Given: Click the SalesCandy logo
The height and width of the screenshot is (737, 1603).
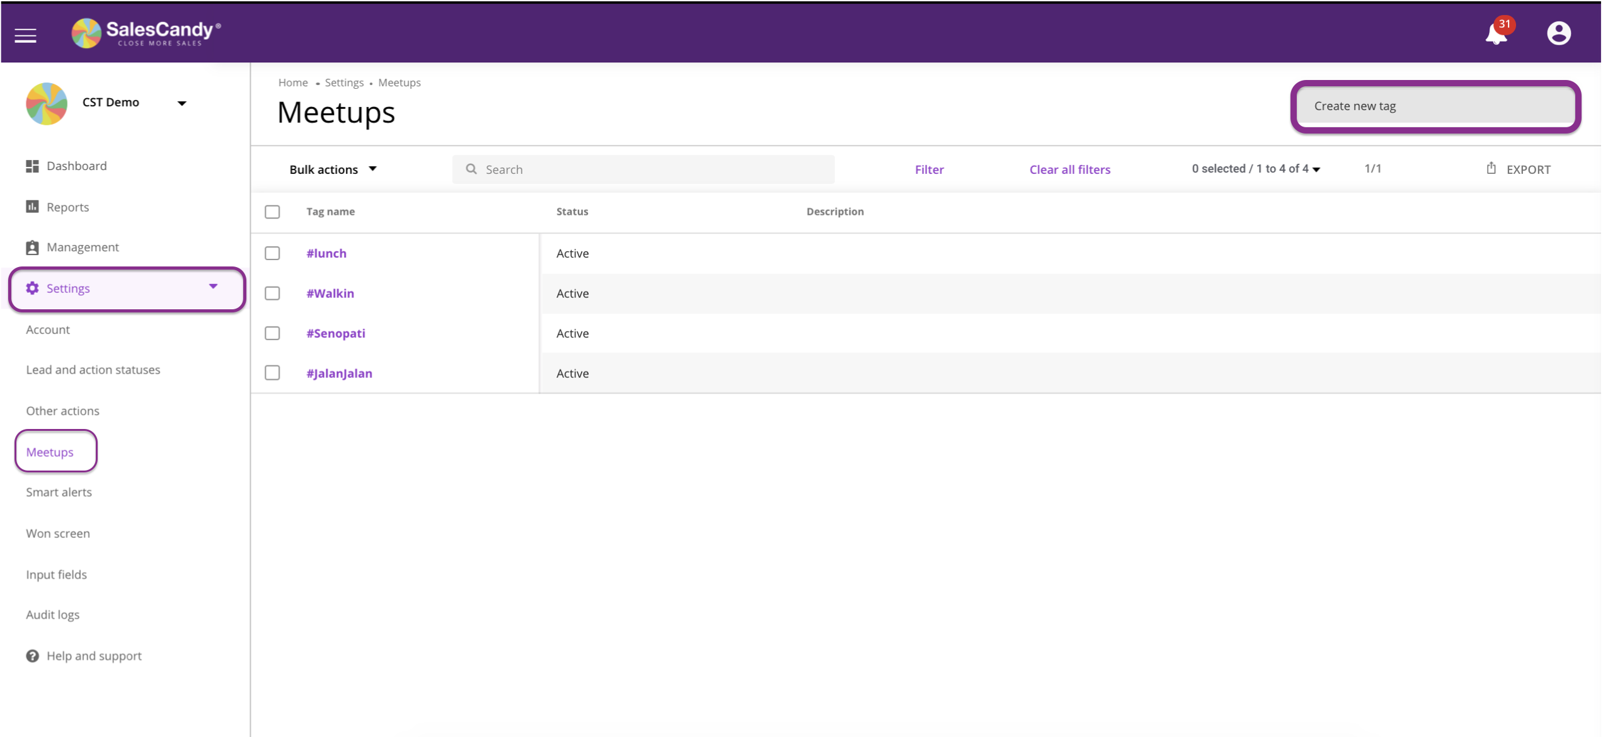Looking at the screenshot, I should pos(146,33).
